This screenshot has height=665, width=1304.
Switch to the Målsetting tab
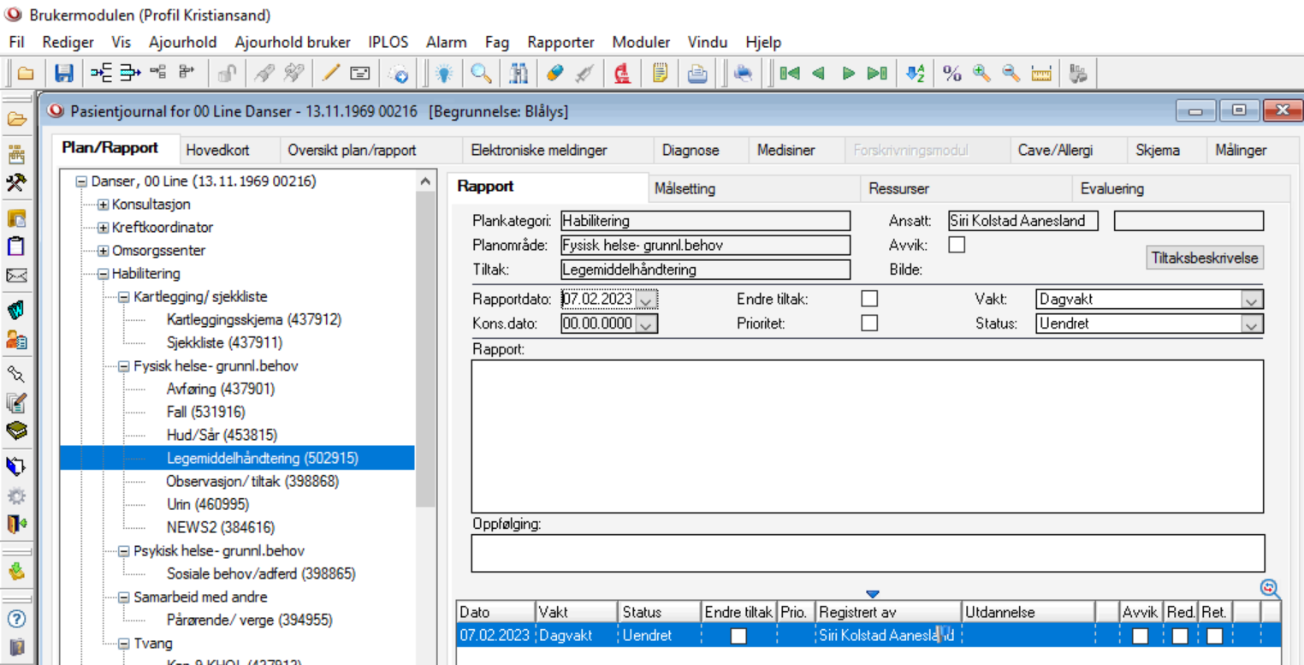[685, 188]
